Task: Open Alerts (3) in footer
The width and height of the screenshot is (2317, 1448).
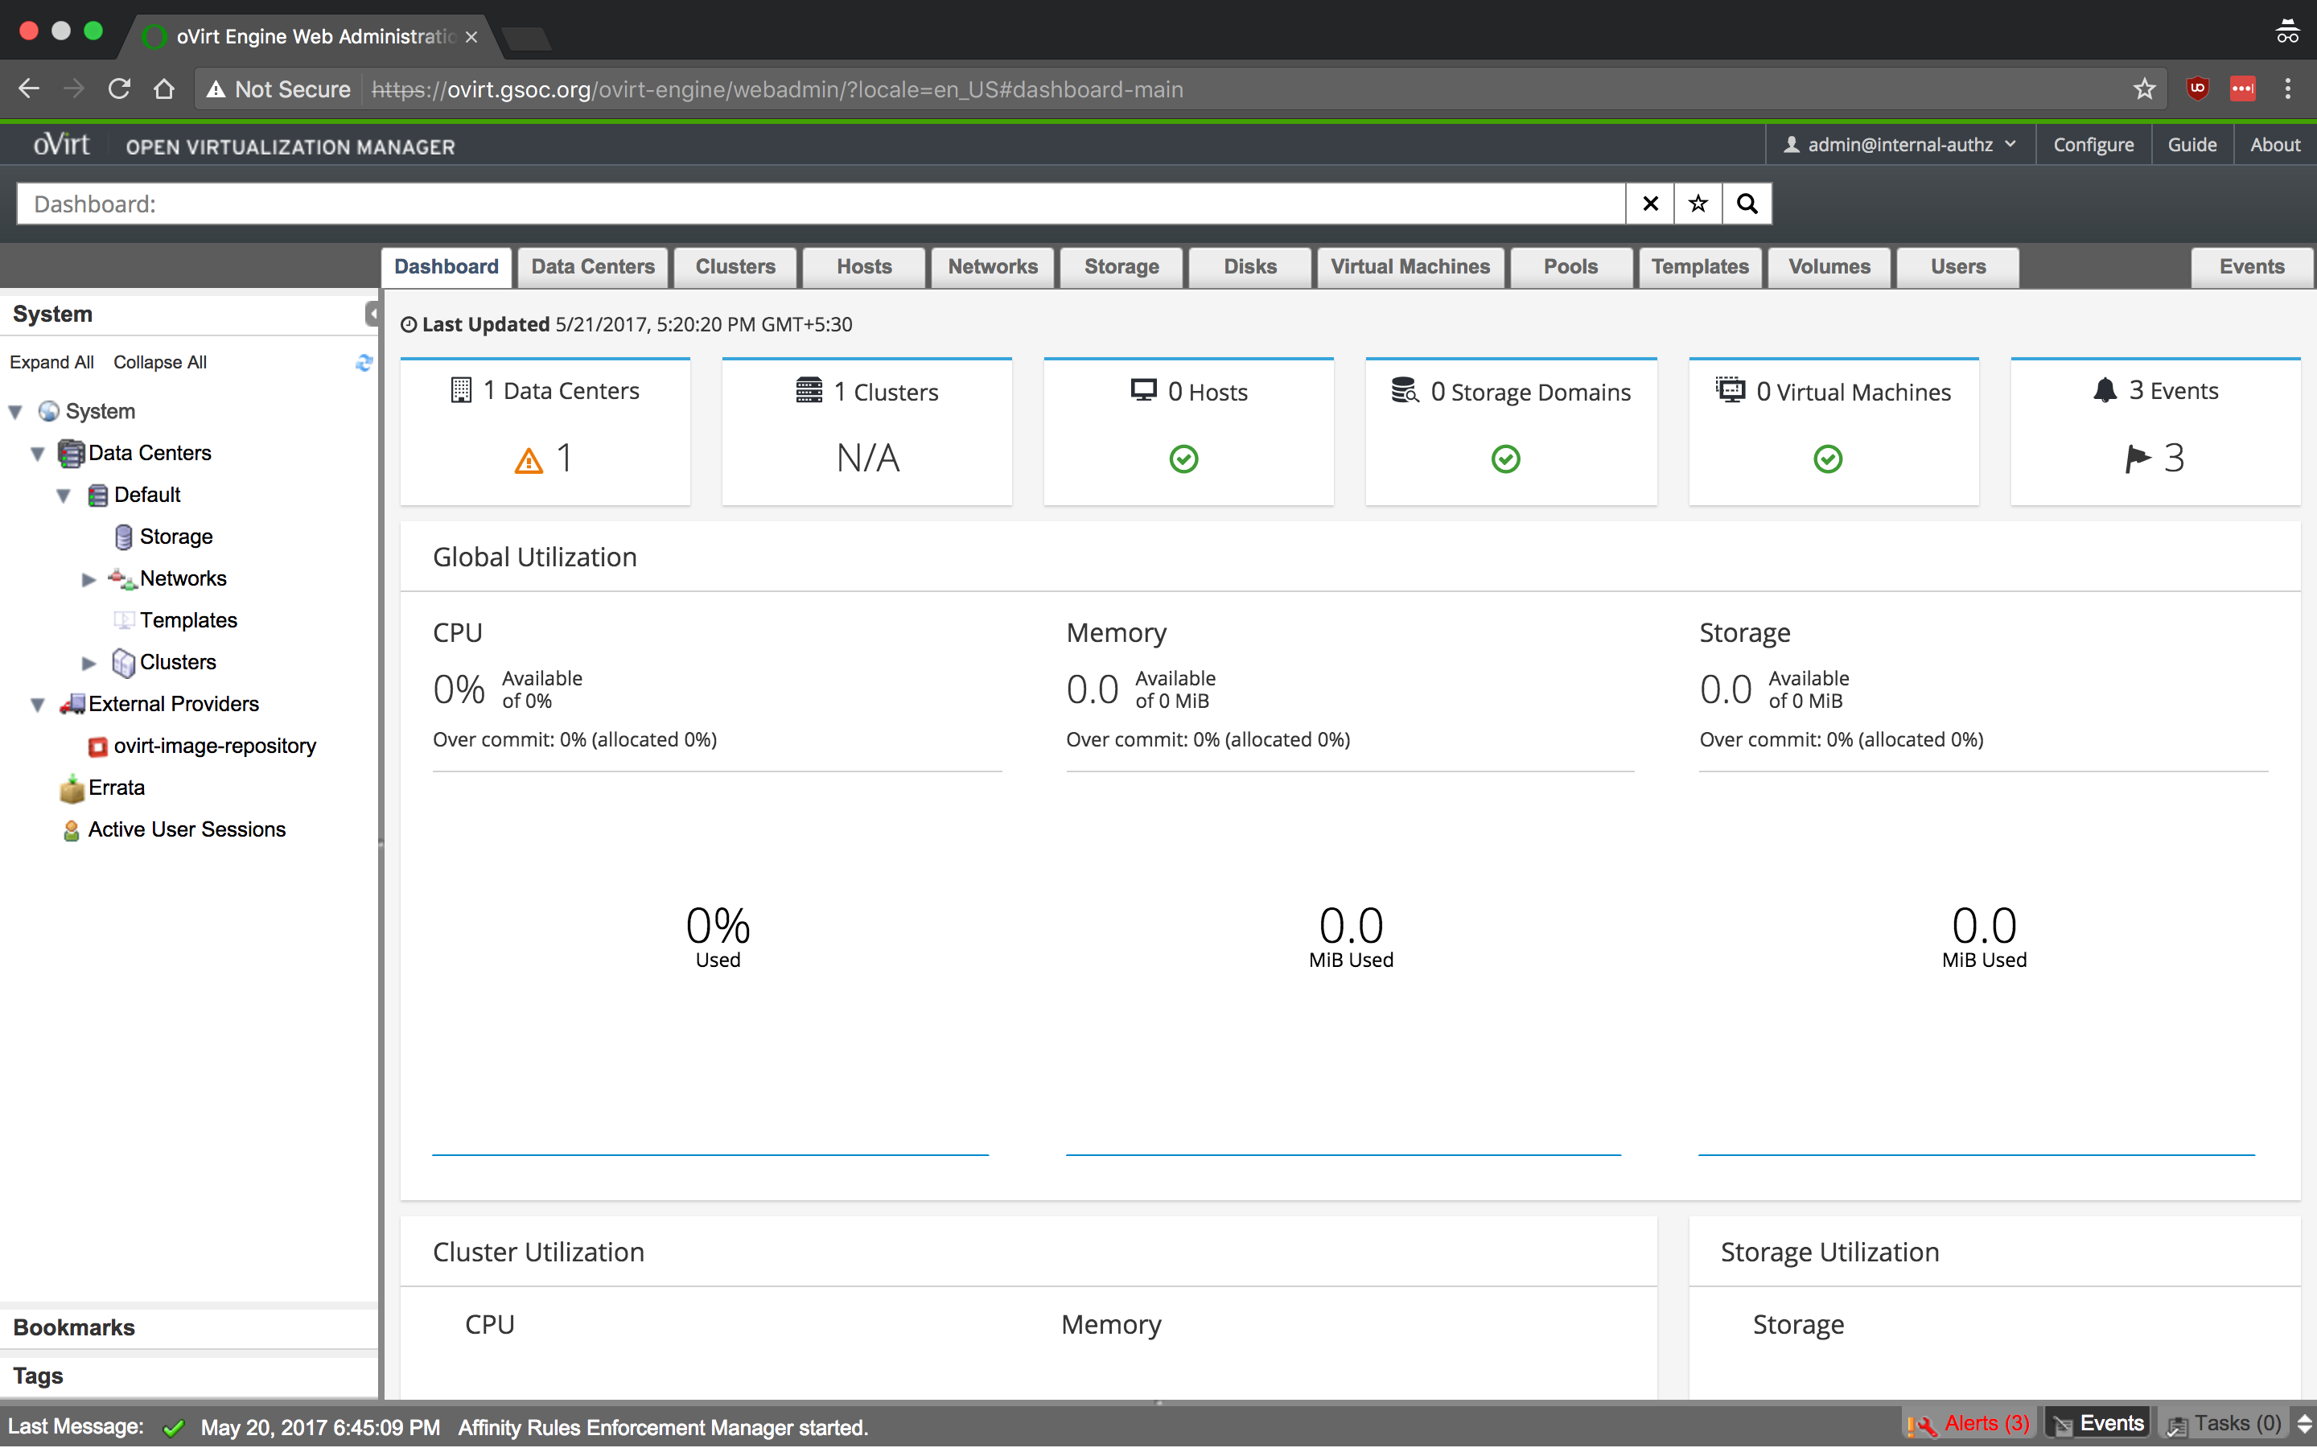Action: point(1969,1424)
